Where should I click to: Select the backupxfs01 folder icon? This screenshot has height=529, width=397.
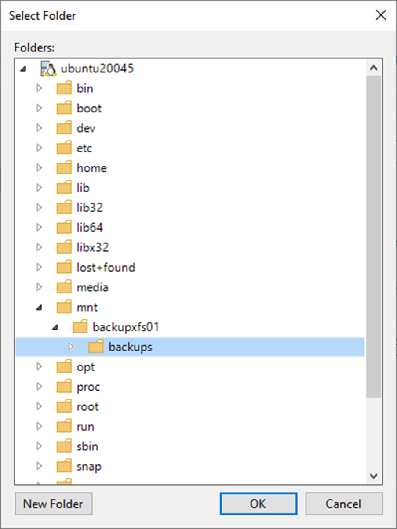click(80, 327)
